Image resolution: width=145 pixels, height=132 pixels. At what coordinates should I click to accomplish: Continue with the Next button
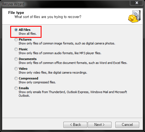(100, 125)
